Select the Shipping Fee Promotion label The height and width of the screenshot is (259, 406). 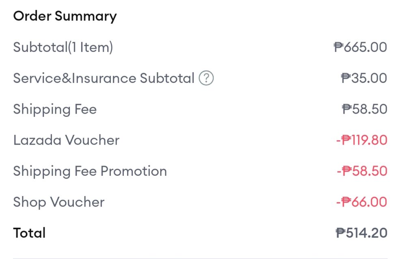[x=90, y=171]
